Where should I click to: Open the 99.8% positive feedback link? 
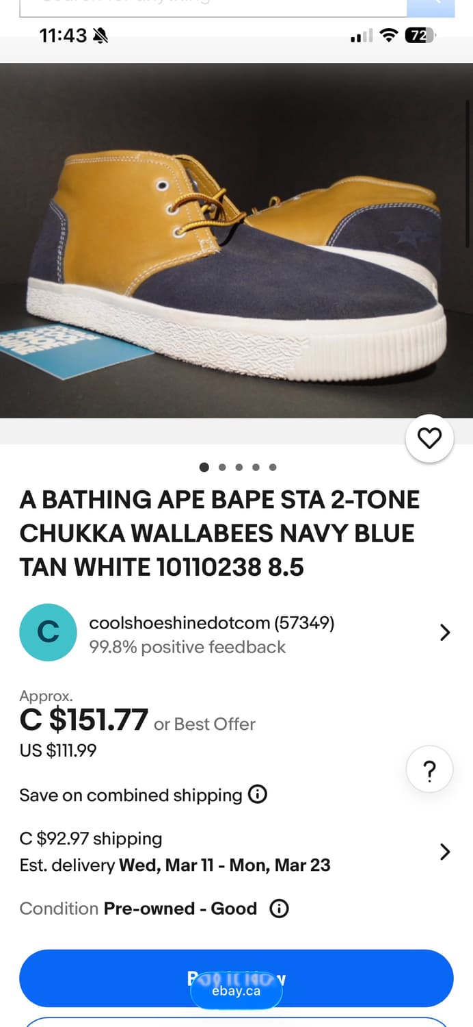coord(187,647)
